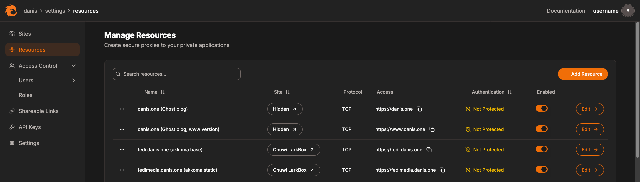Toggle enabled switch for fedi.danis.one
640x182 pixels.
pyautogui.click(x=541, y=149)
